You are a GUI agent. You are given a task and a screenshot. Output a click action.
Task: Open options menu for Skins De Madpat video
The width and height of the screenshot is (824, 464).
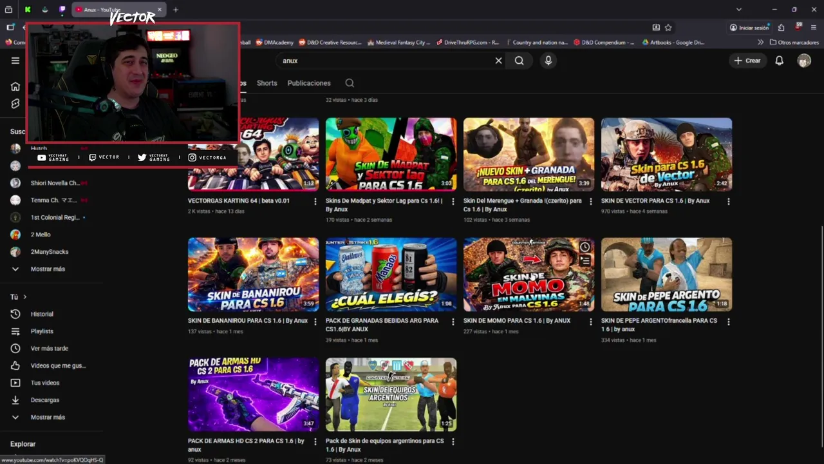tap(453, 202)
